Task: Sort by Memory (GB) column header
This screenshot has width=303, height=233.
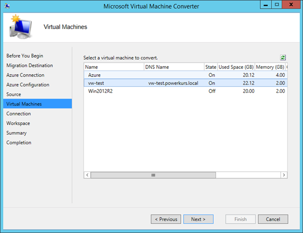Action: [x=270, y=67]
